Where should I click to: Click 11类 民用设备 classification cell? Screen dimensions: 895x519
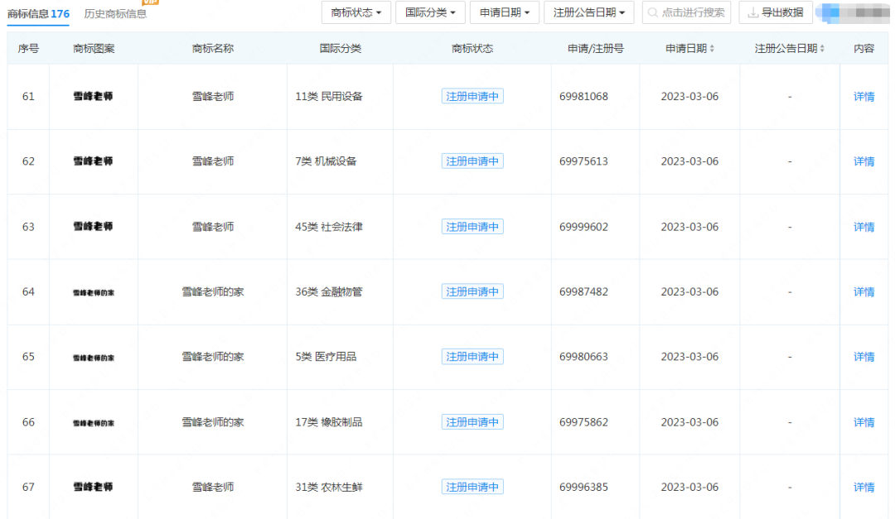pos(329,96)
